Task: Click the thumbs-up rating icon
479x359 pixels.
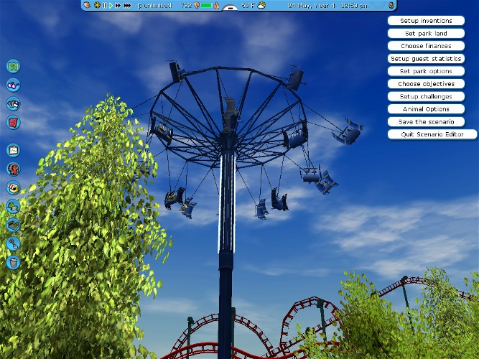Action: pos(216,5)
